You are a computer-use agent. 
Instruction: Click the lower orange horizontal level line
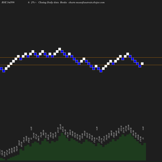coord(81,65)
